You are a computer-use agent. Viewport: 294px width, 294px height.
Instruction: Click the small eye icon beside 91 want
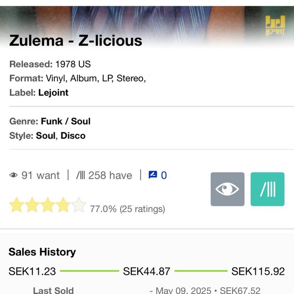point(13,175)
